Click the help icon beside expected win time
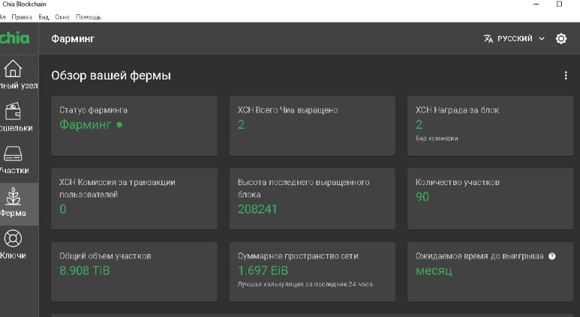 [x=552, y=256]
